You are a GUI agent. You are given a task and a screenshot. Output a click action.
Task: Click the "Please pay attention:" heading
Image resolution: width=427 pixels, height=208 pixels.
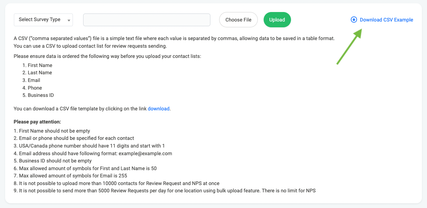point(37,122)
